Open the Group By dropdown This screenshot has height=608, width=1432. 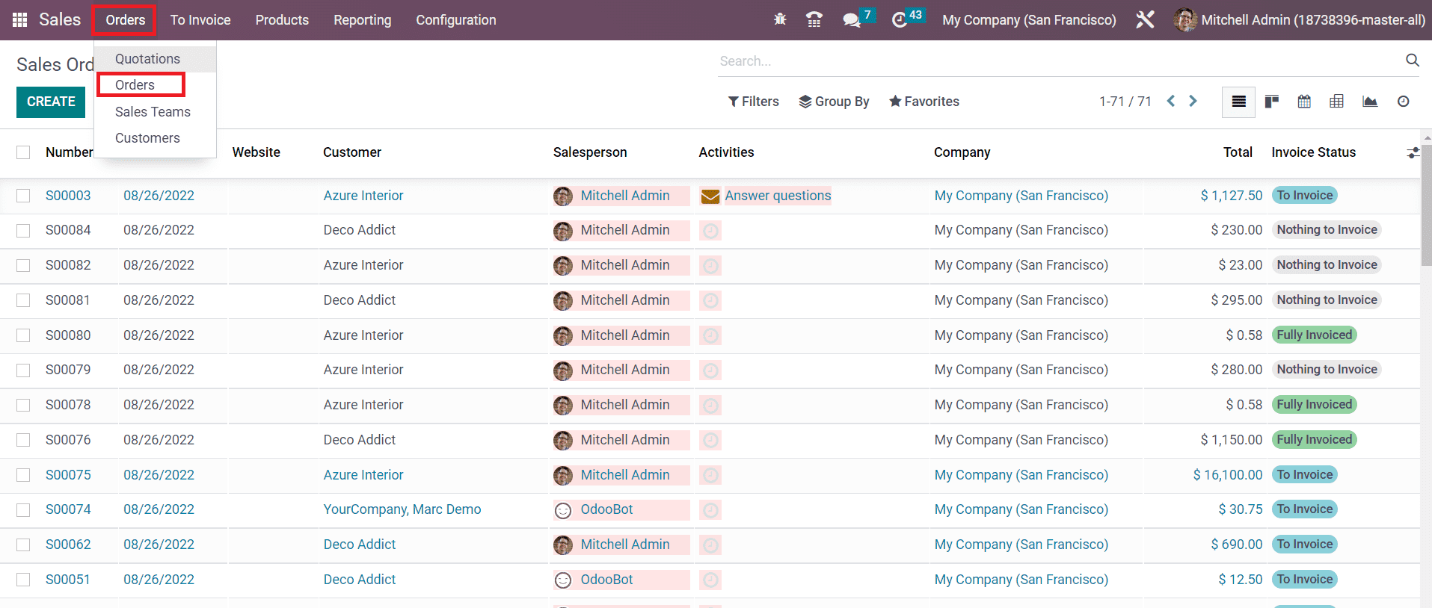click(834, 102)
